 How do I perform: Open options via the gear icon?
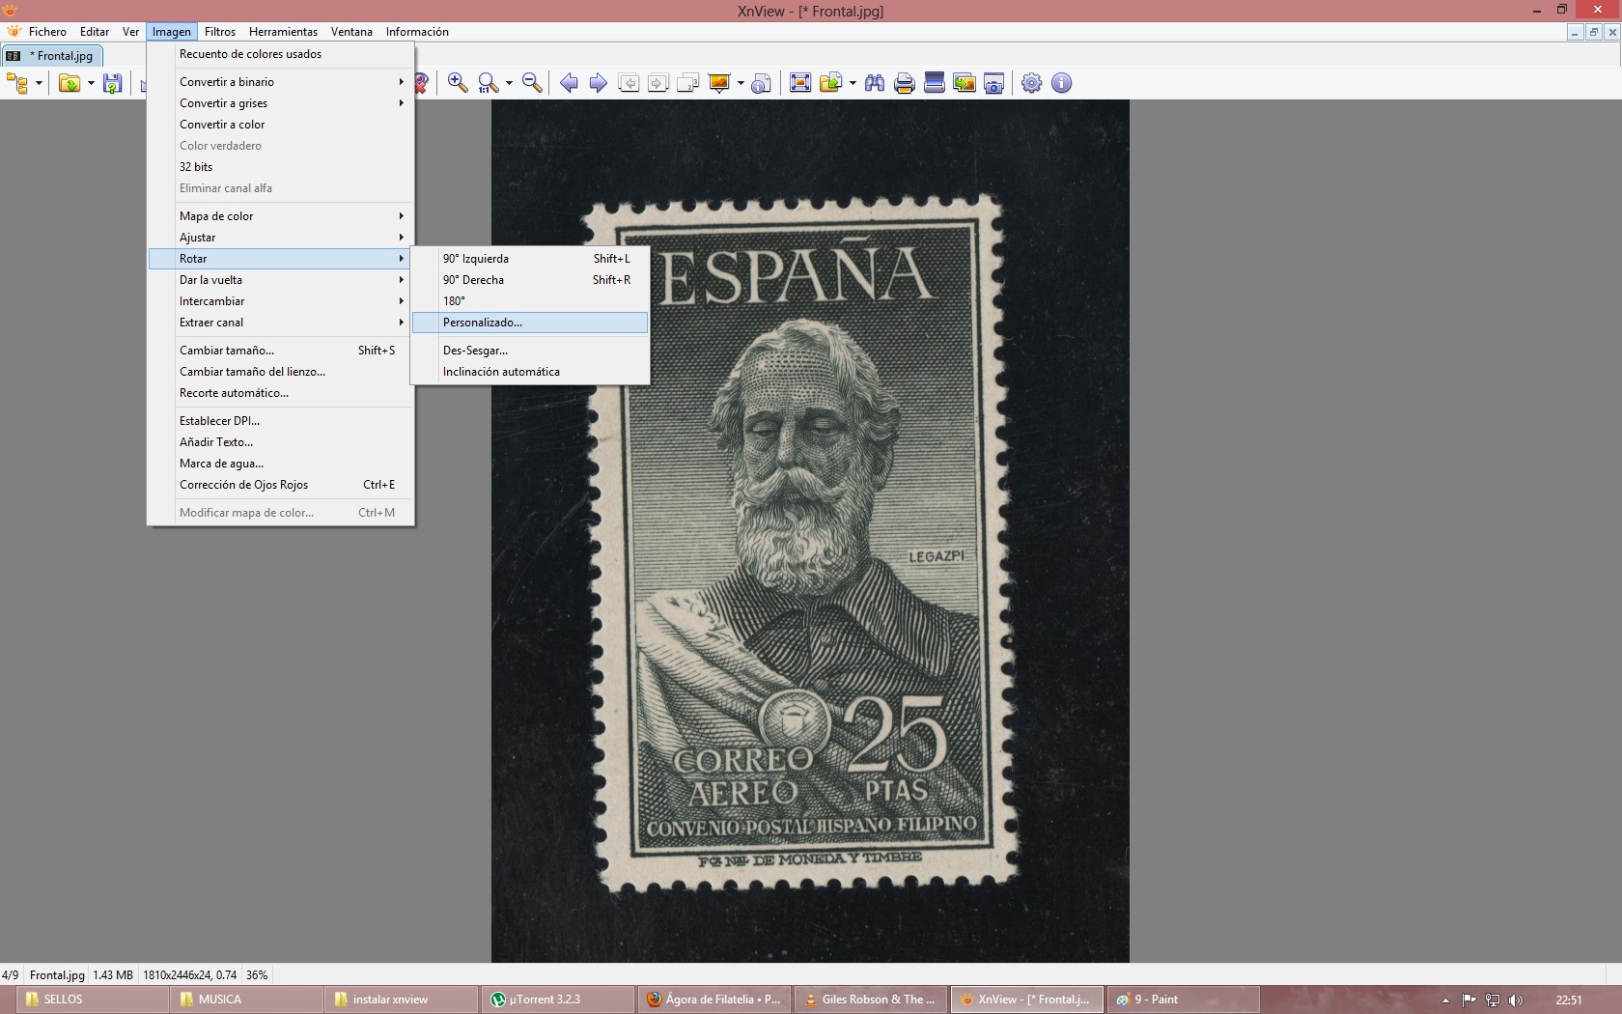pyautogui.click(x=1031, y=83)
